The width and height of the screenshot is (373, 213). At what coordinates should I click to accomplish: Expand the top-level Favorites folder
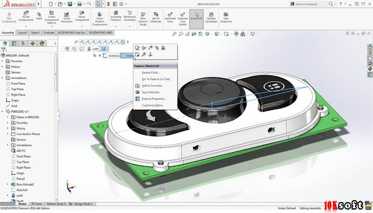coord(2,61)
